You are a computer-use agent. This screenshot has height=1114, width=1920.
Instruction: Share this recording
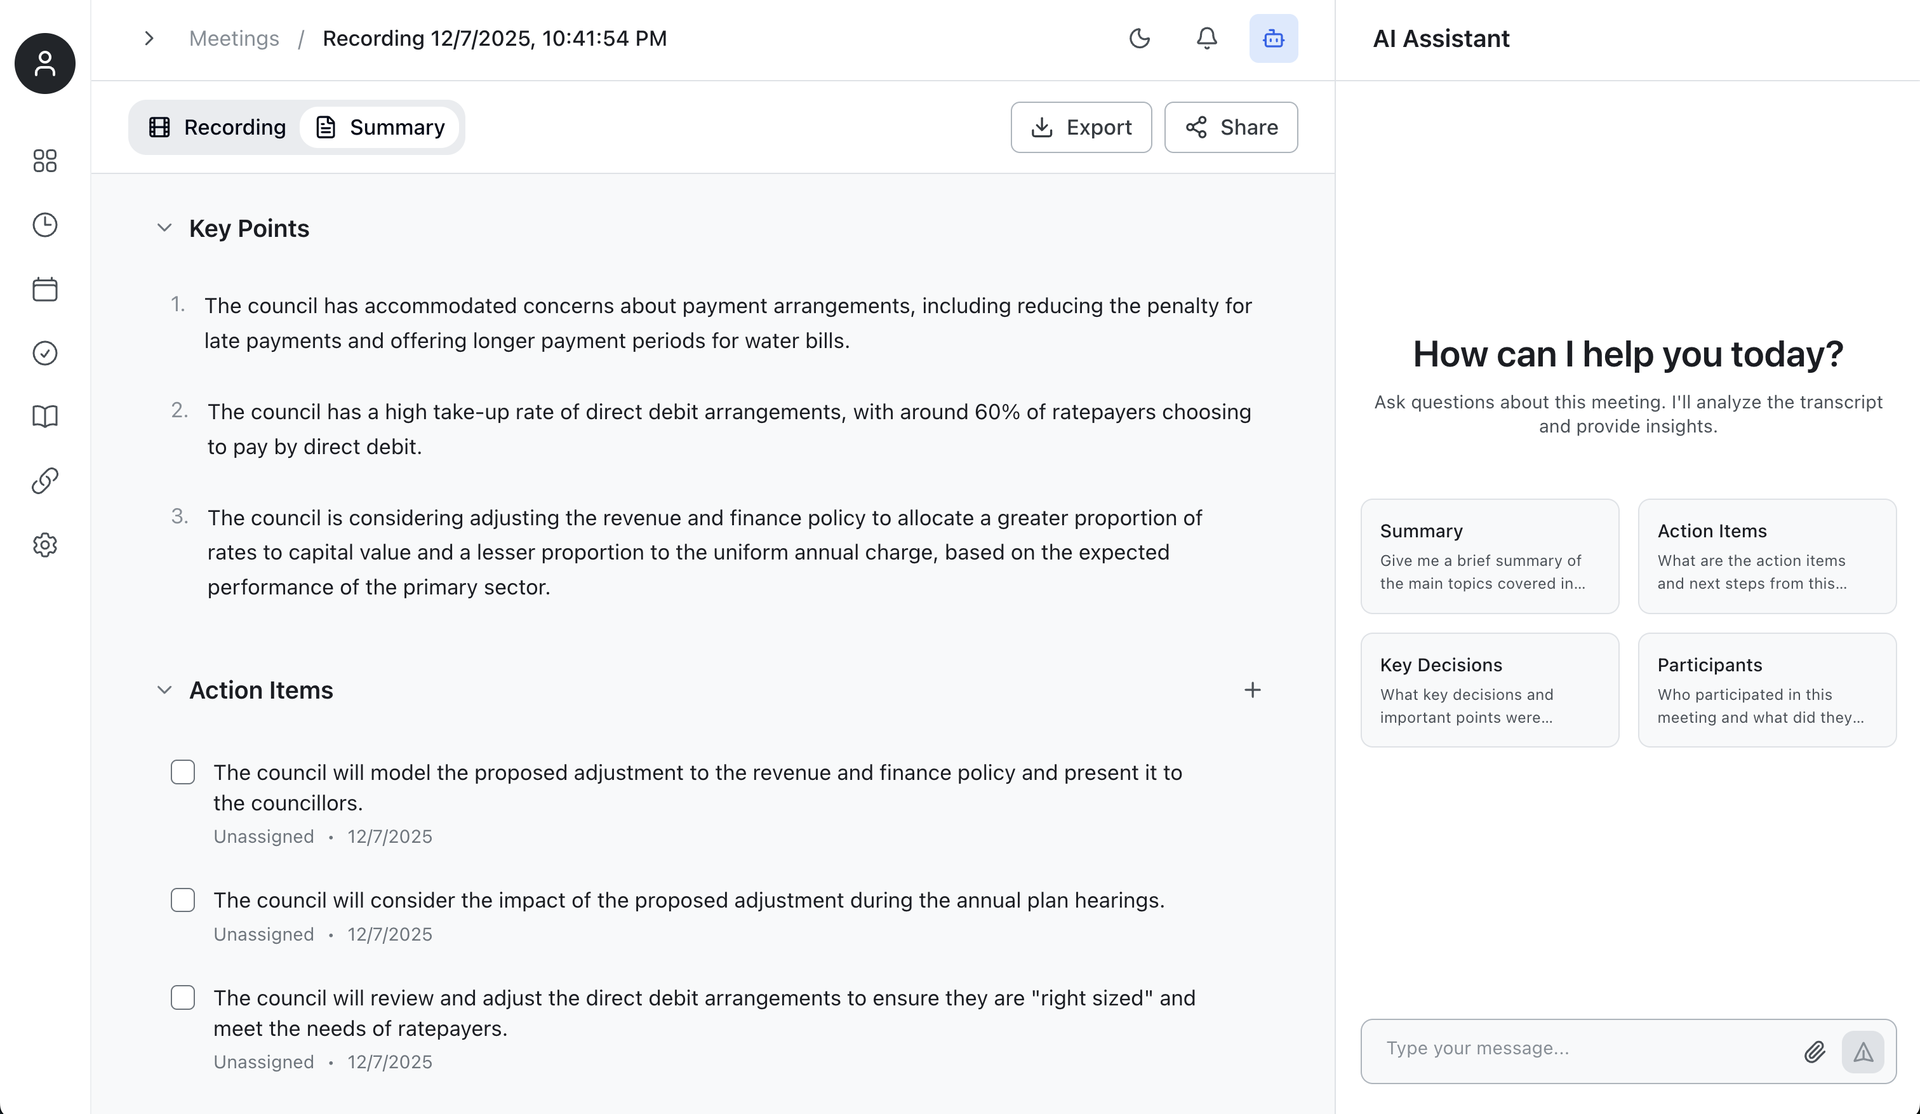coord(1230,127)
